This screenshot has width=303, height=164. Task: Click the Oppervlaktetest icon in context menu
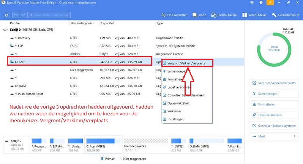(164, 103)
